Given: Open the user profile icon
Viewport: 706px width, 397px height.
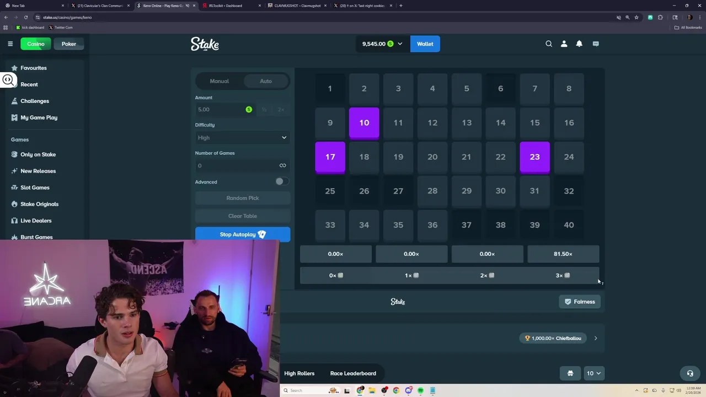Looking at the screenshot, I should pyautogui.click(x=564, y=44).
